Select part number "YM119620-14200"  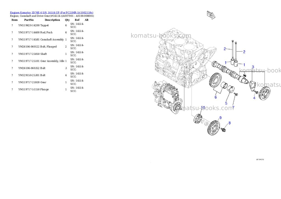tap(29, 26)
